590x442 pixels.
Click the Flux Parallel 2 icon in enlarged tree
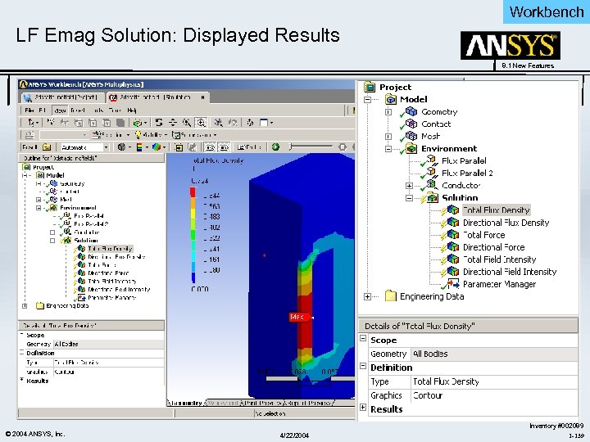[x=432, y=173]
